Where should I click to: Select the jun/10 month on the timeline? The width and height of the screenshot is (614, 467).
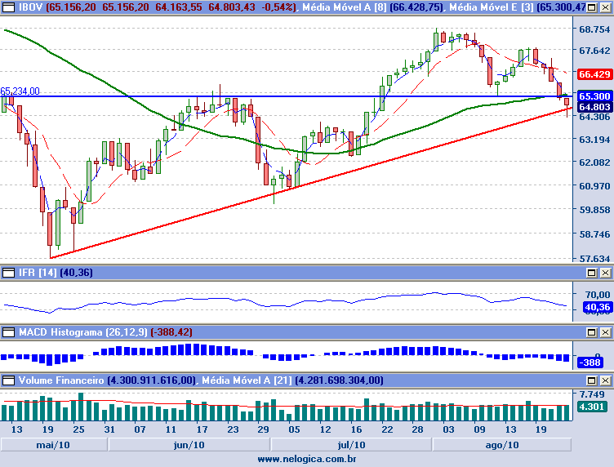coord(189,445)
